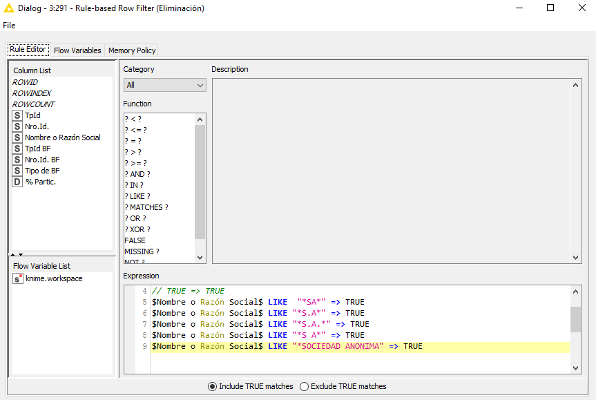Switch to the Memory Policy tab
Screen dimensions: 596x400
131,50
